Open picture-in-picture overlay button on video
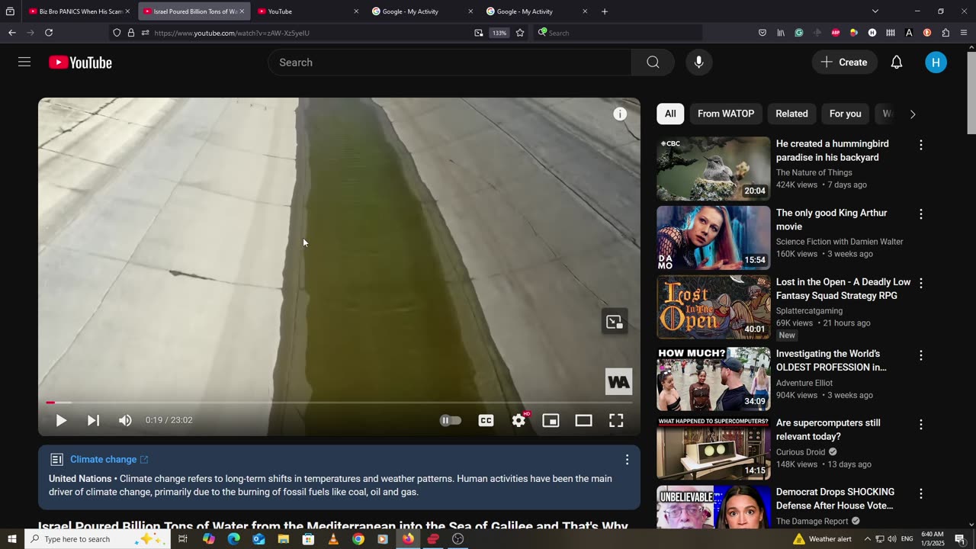The width and height of the screenshot is (976, 549). pyautogui.click(x=615, y=321)
